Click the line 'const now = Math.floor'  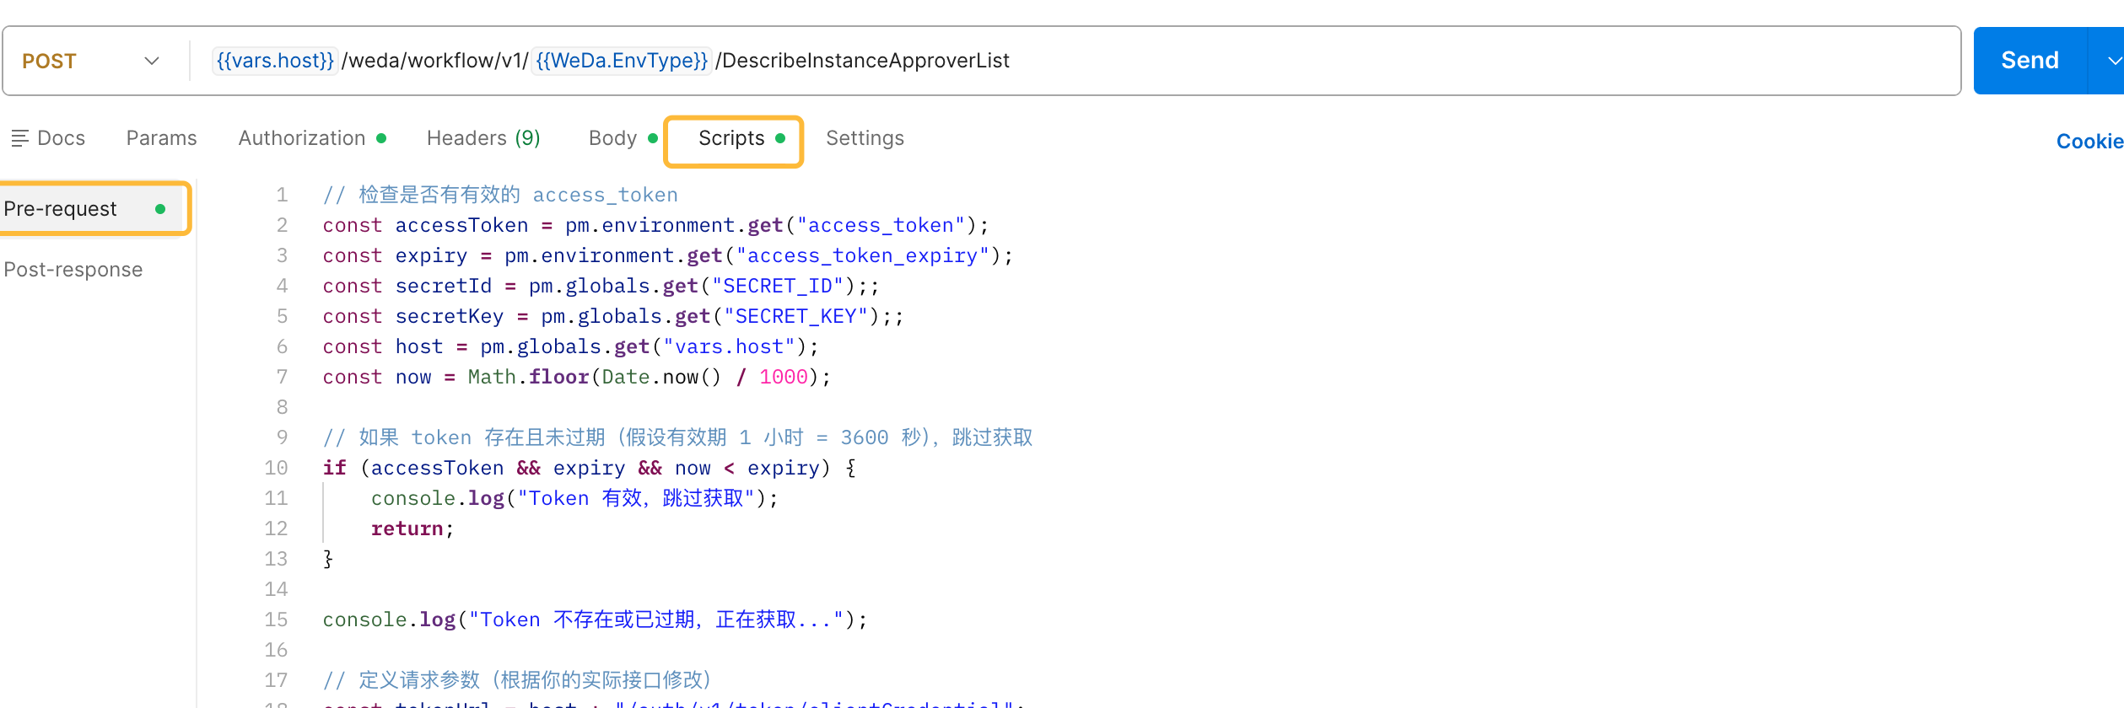pyautogui.click(x=577, y=377)
